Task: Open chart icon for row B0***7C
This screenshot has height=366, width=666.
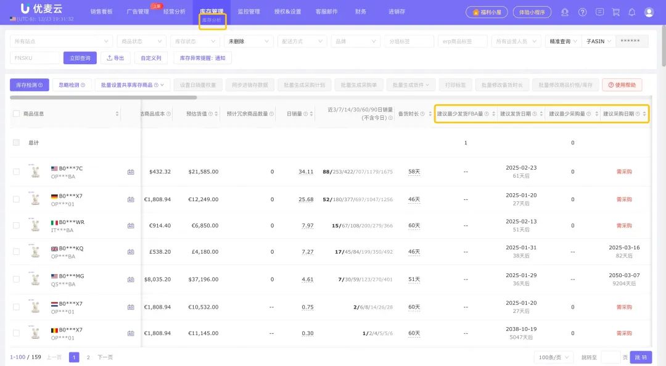Action: pyautogui.click(x=131, y=172)
